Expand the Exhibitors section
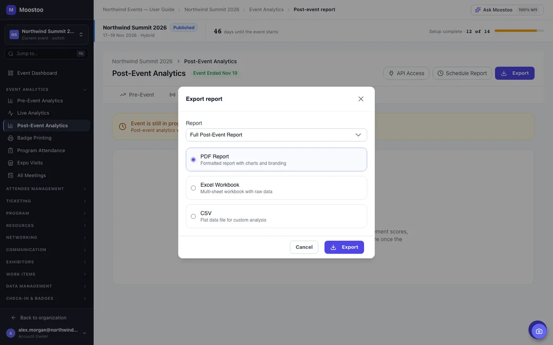553x345 pixels. pos(47,262)
